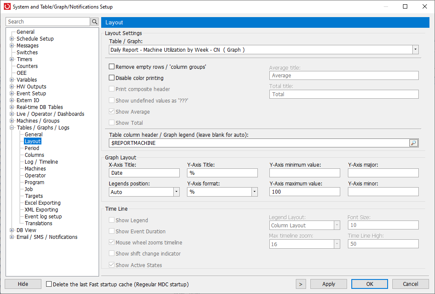The image size is (435, 294).
Task: Click the Y-Axis maximum value field
Action: (x=305, y=192)
